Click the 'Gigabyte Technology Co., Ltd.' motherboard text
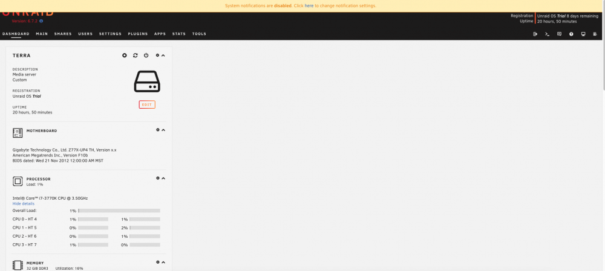The width and height of the screenshot is (605, 271). (x=65, y=150)
